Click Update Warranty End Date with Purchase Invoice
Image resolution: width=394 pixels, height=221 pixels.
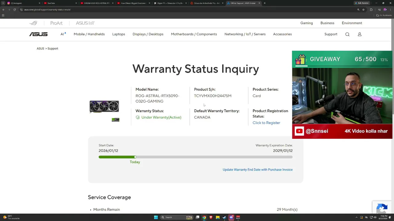(258, 170)
